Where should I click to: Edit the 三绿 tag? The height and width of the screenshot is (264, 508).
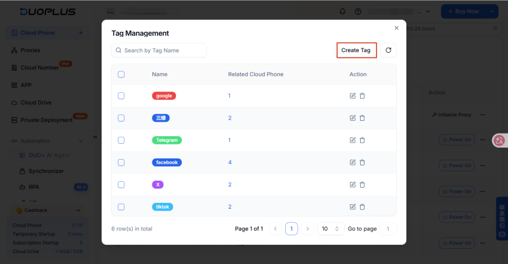click(352, 118)
